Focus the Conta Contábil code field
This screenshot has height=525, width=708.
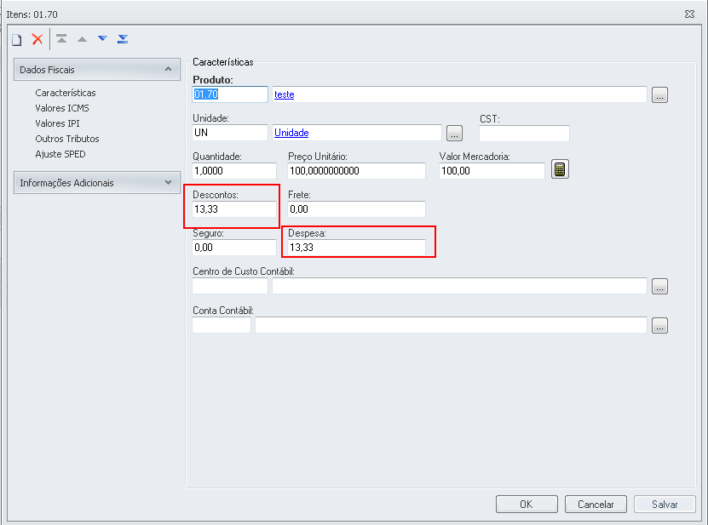click(222, 325)
